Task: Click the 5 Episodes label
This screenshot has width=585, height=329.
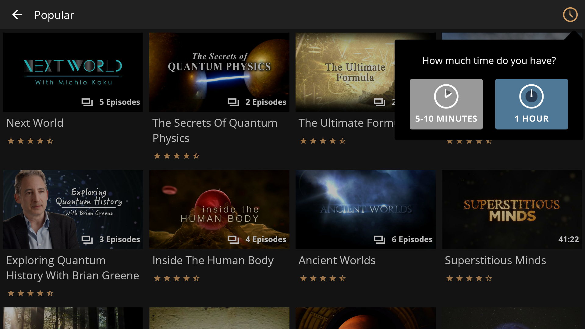Action: 119,102
